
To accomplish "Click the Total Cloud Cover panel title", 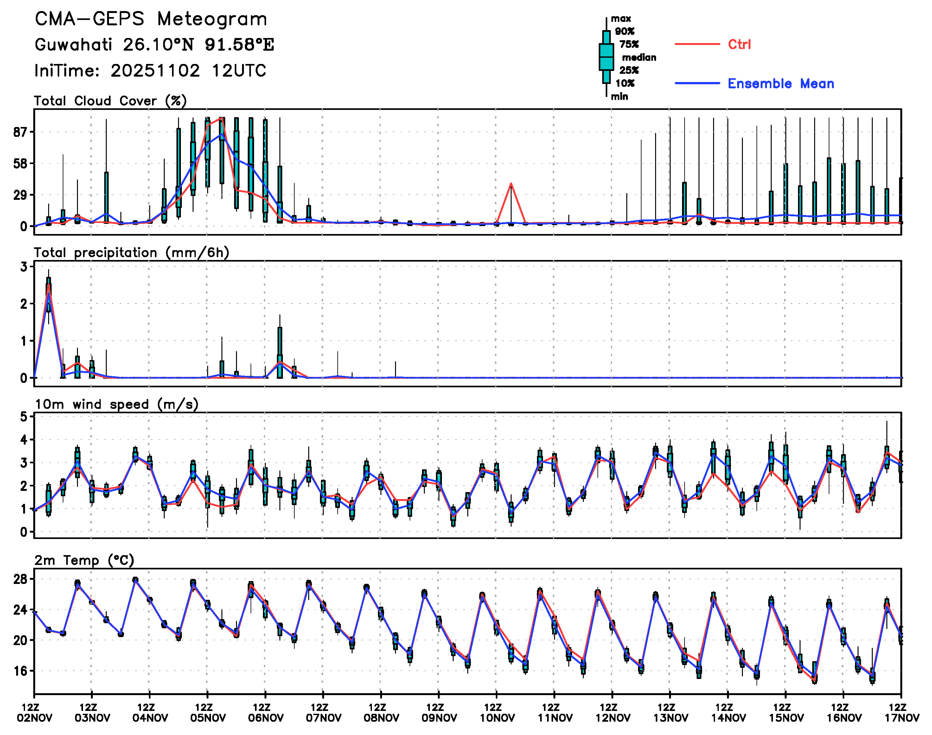I will pos(110,101).
